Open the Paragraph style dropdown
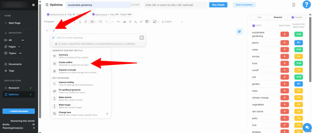The height and width of the screenshot is (133, 312). click(49, 22)
